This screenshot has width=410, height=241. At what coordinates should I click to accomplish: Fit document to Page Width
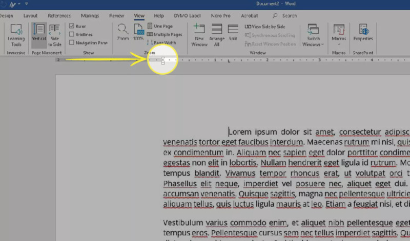pyautogui.click(x=161, y=42)
